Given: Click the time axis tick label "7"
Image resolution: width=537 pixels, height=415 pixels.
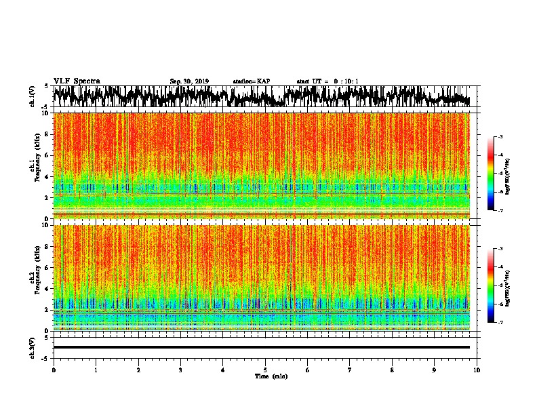Looking at the screenshot, I should tap(350, 370).
